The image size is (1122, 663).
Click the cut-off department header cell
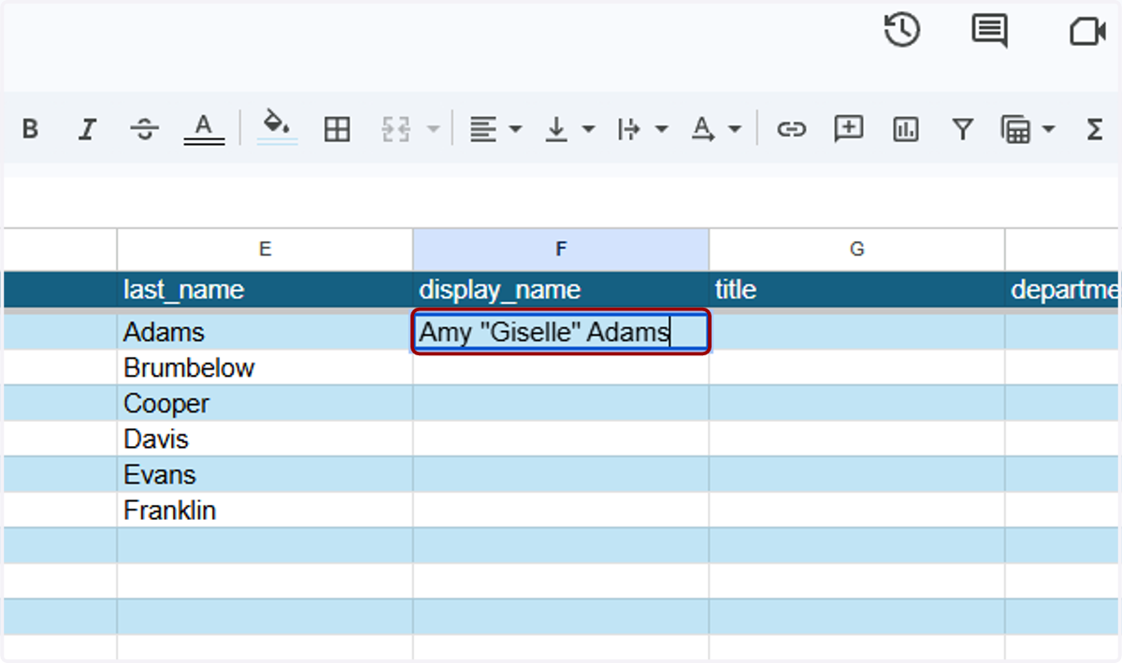pos(1063,290)
